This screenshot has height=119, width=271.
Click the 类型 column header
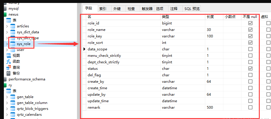(166, 17)
